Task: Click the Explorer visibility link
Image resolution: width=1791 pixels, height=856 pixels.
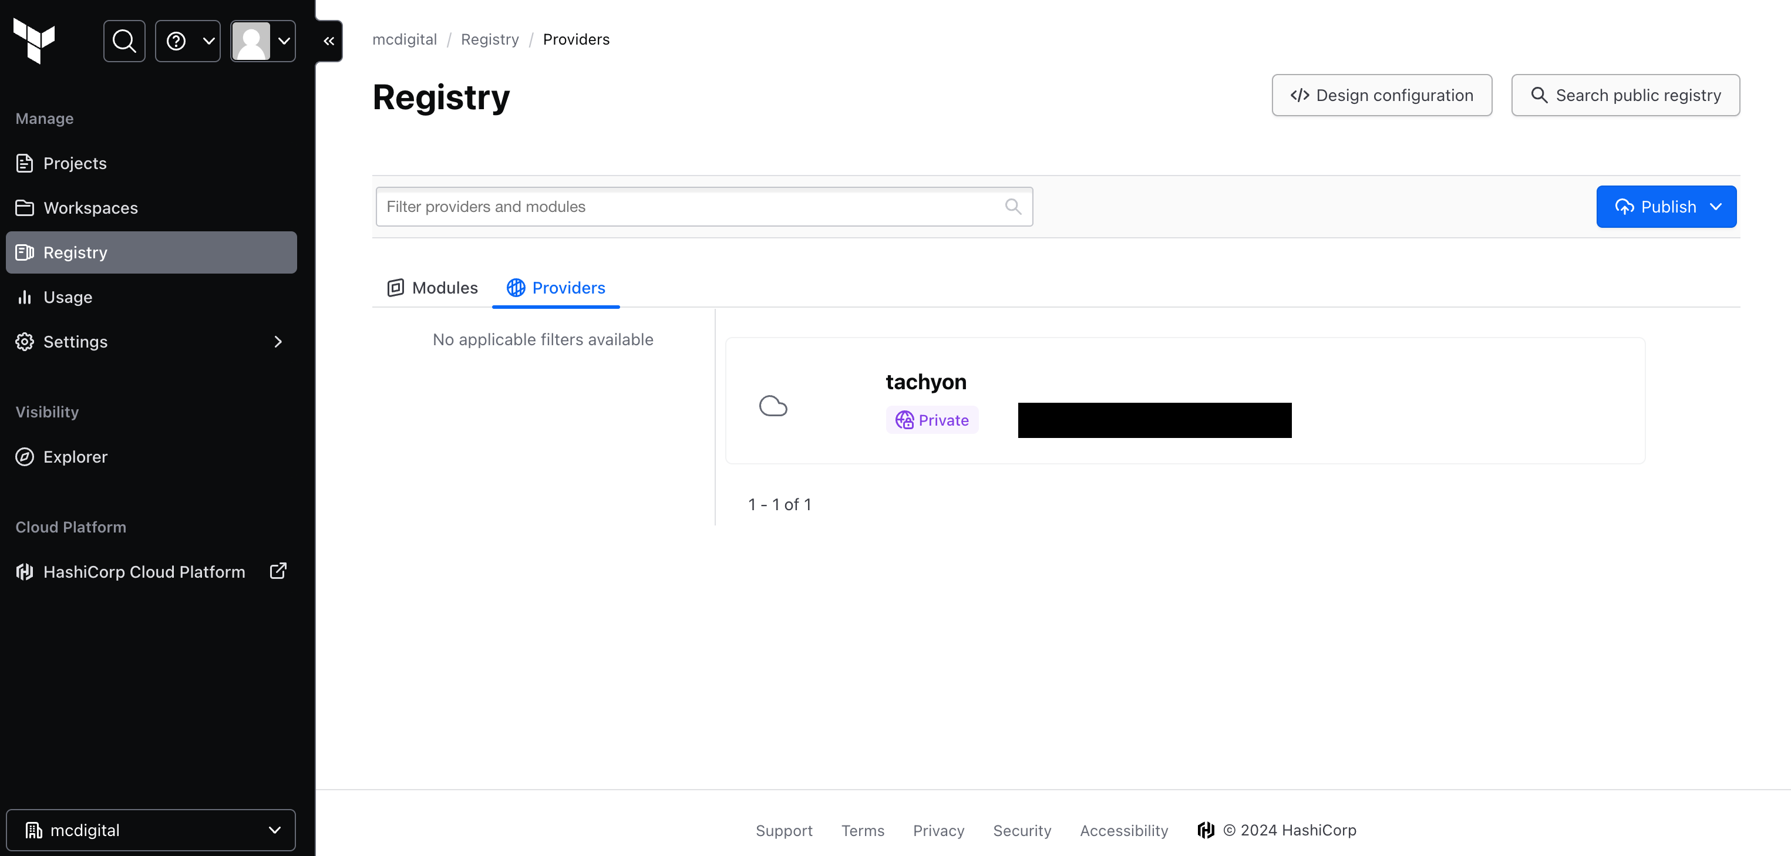Action: pos(75,456)
